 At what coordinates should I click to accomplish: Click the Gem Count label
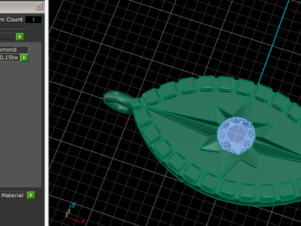(x=11, y=19)
